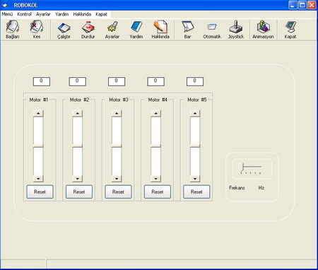Viewport: 318px width, 270px height.
Task: Open the Animasyon toolbar icon
Action: tap(263, 27)
